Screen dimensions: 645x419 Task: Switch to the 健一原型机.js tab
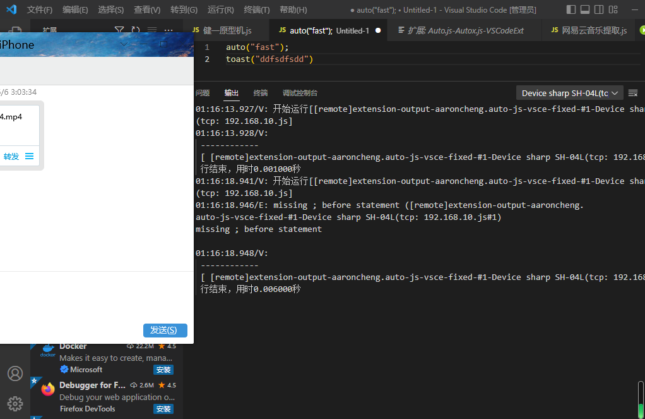click(227, 30)
